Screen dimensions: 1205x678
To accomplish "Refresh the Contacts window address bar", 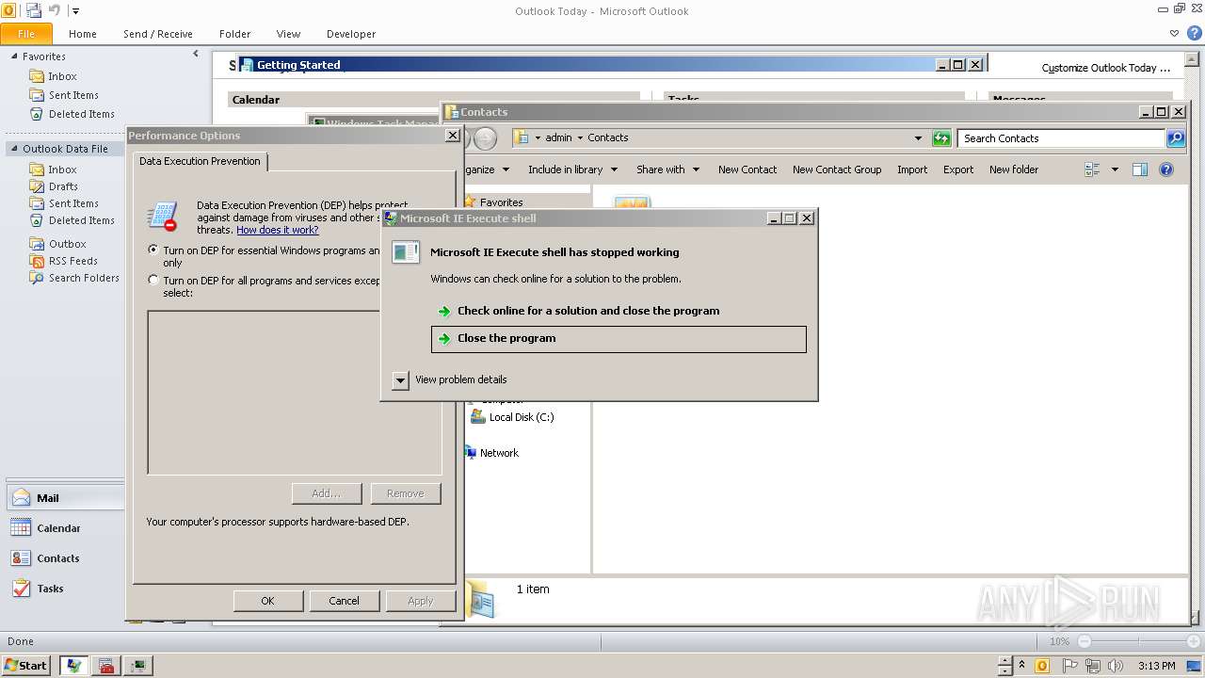I will tap(941, 138).
